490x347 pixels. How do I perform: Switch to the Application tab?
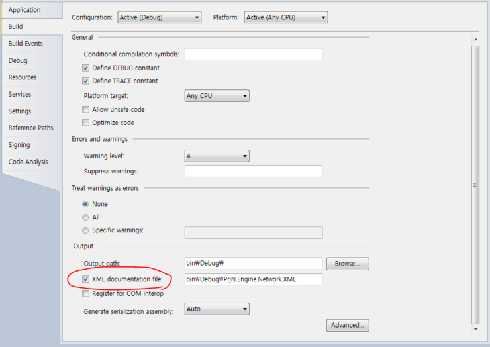coord(24,10)
